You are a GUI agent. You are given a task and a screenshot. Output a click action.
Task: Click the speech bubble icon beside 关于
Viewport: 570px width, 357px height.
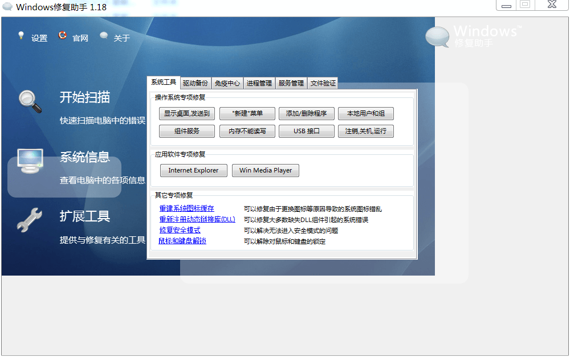coord(104,36)
